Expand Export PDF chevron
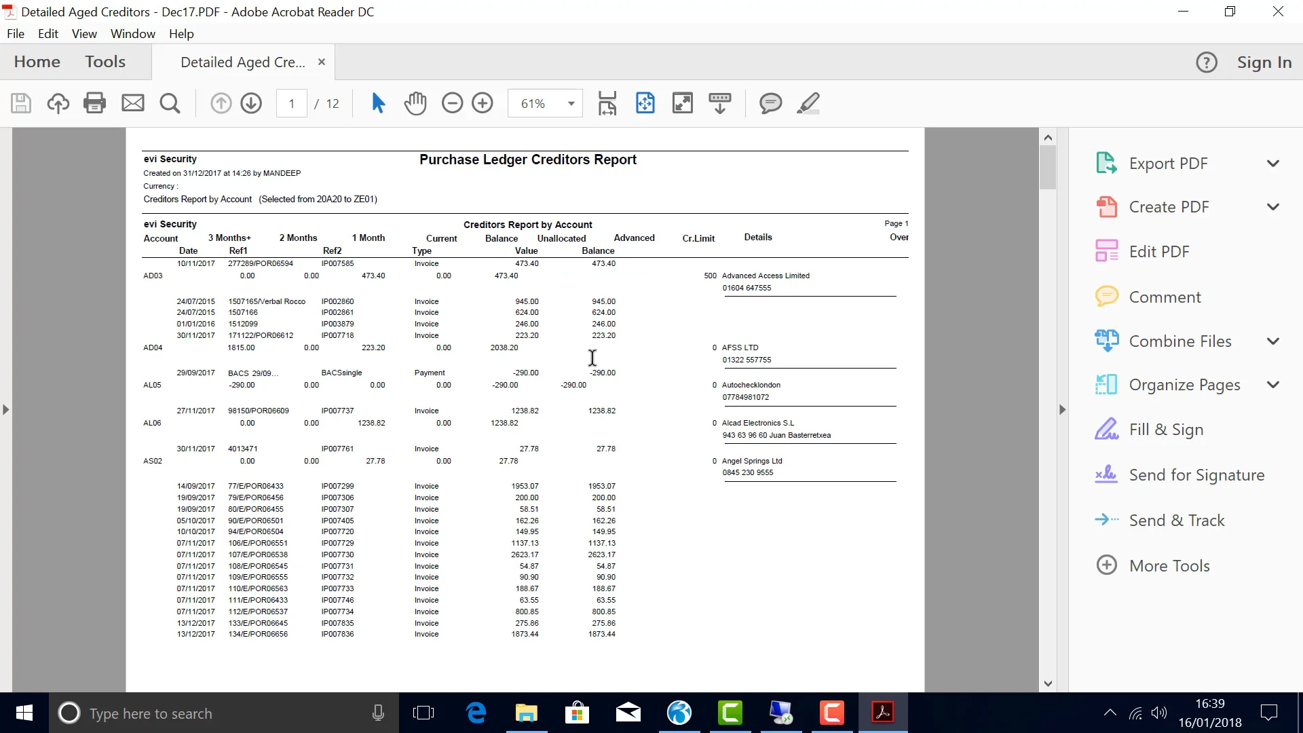This screenshot has height=733, width=1303. tap(1273, 164)
